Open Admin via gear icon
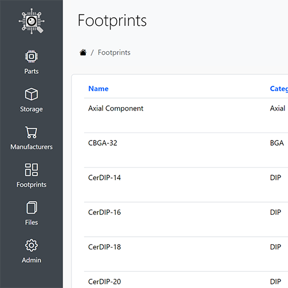288x288 pixels. pyautogui.click(x=32, y=245)
